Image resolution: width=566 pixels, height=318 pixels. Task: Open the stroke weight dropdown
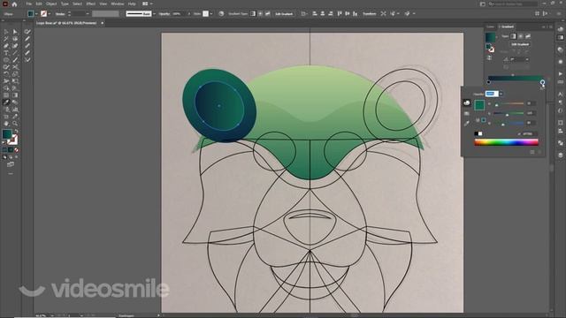(x=88, y=14)
